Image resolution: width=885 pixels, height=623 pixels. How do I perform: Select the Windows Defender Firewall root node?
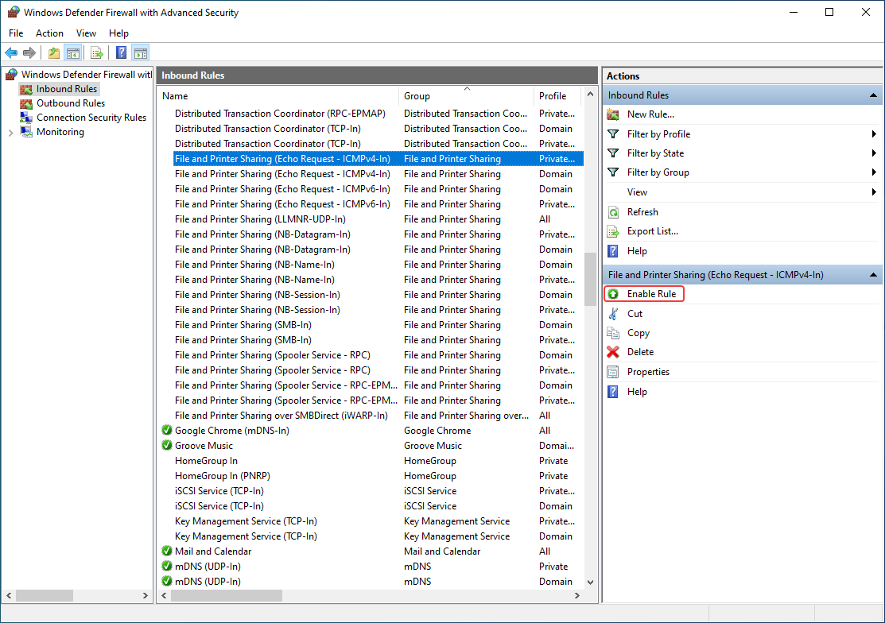[86, 75]
